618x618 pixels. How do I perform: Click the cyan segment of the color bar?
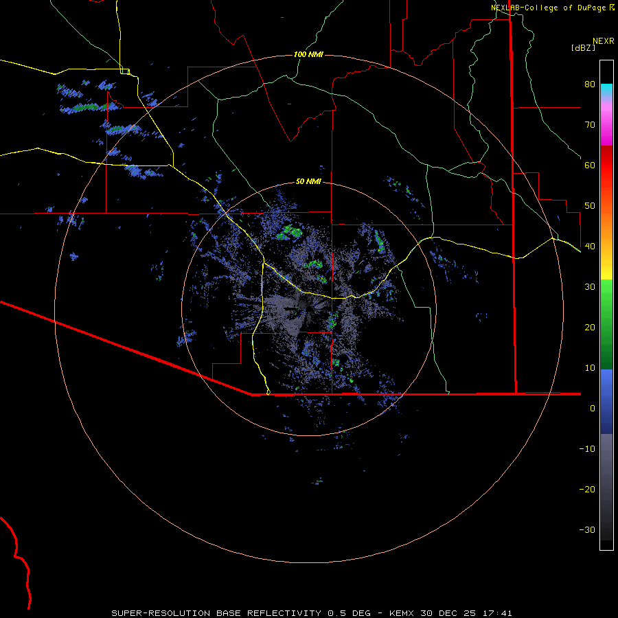[606, 91]
